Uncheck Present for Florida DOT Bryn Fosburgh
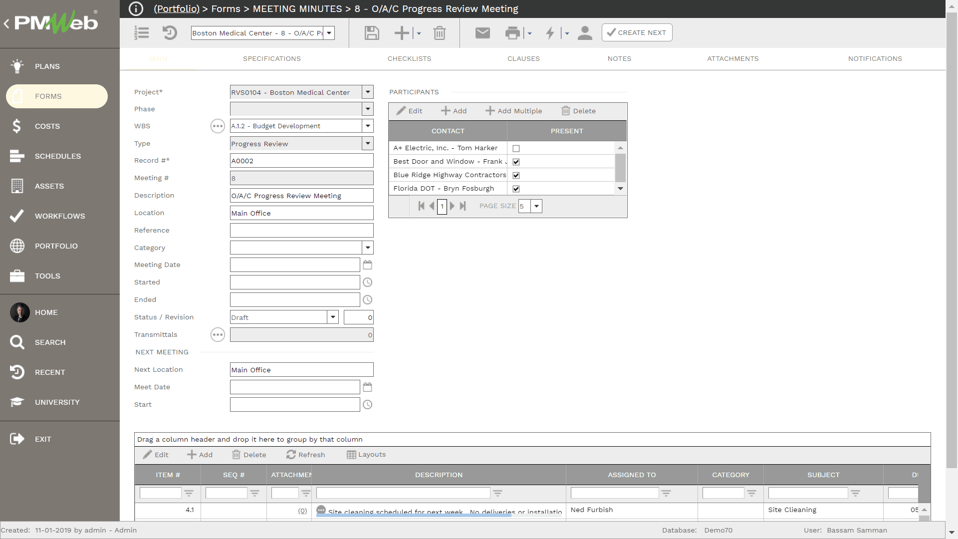958x539 pixels. pos(516,189)
